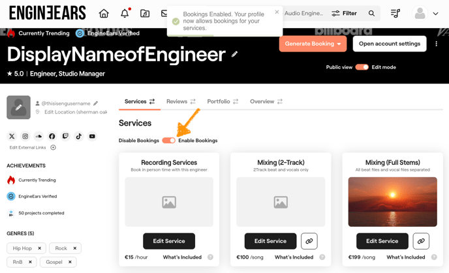Go to the home page icon
Image resolution: width=449 pixels, height=273 pixels.
104,13
